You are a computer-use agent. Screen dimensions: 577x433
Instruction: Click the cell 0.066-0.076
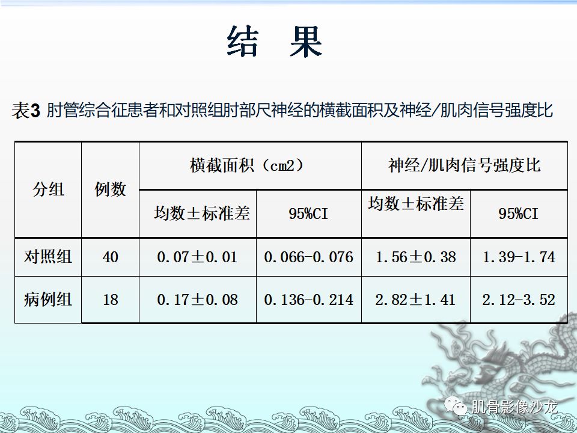[x=309, y=257]
